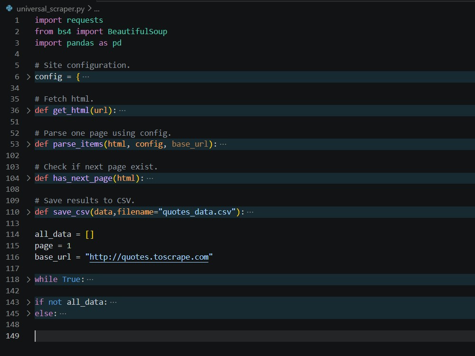Expand the folded save_csv function
The width and height of the screenshot is (475, 356).
[28, 212]
